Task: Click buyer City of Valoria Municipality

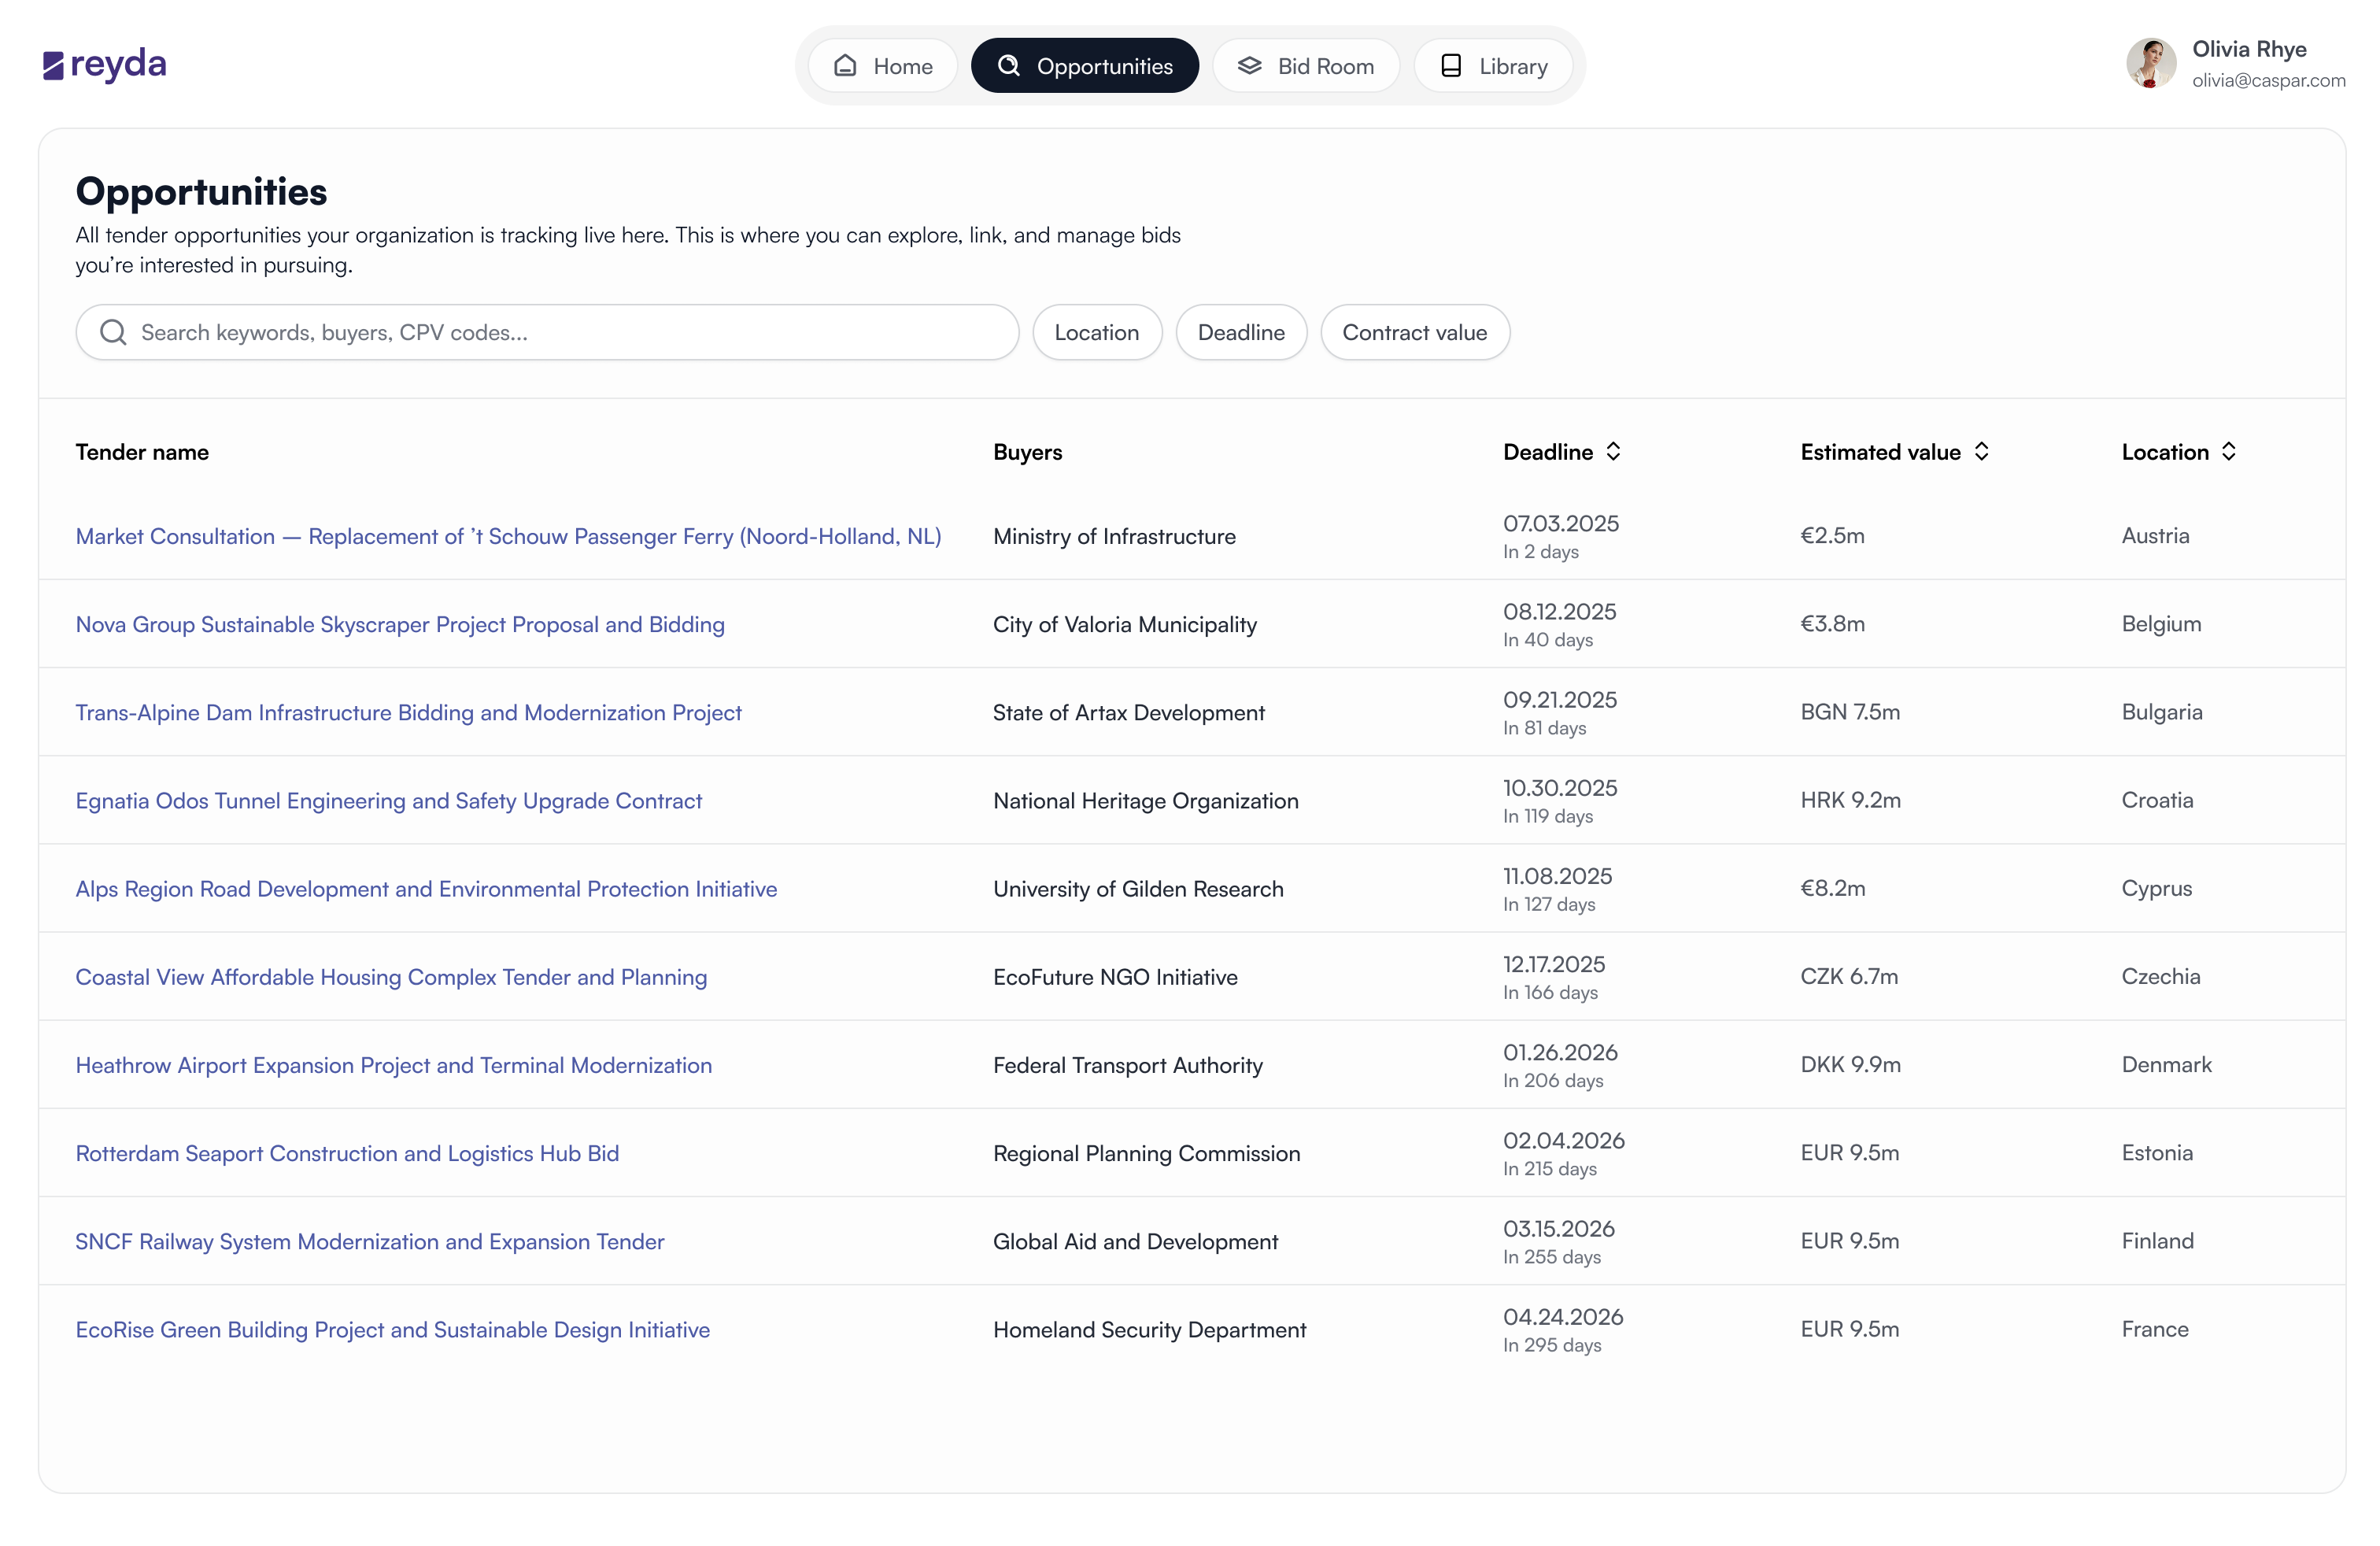Action: pos(1125,624)
